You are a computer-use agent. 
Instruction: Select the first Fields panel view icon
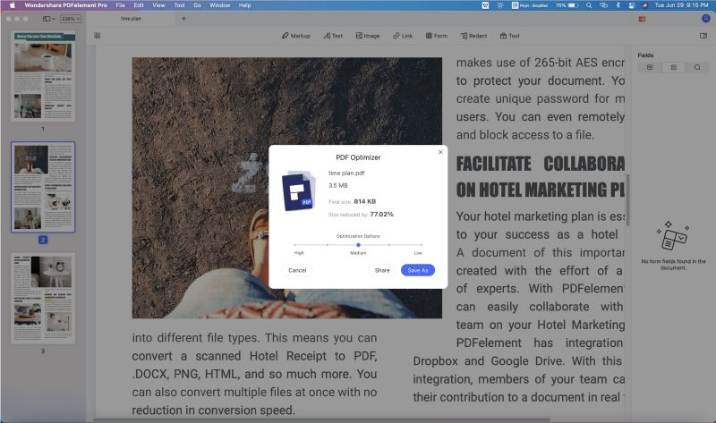click(x=650, y=68)
